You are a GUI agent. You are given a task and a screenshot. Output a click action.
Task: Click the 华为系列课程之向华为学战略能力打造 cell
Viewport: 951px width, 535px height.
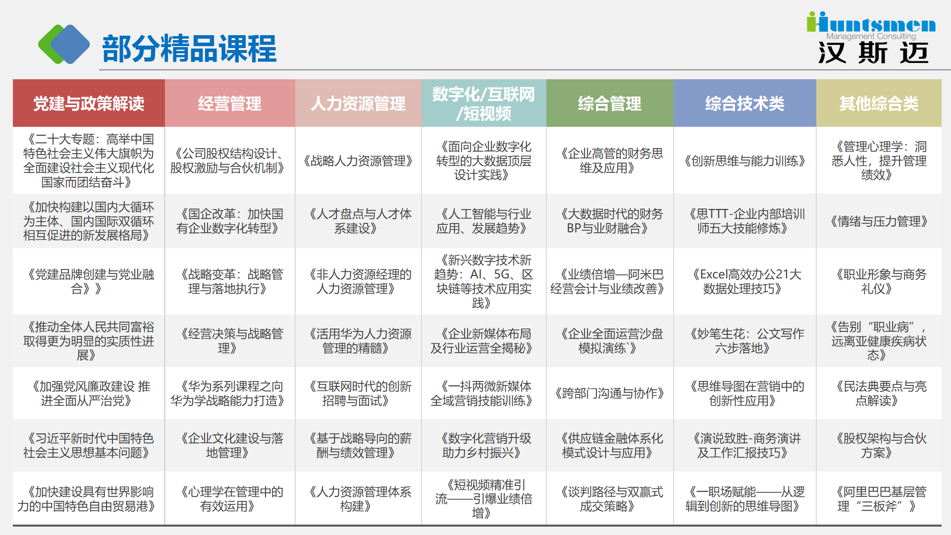tap(230, 393)
